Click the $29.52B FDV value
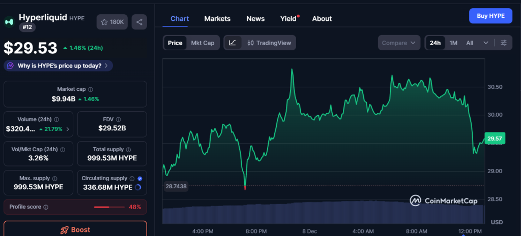The image size is (521, 236). point(112,128)
